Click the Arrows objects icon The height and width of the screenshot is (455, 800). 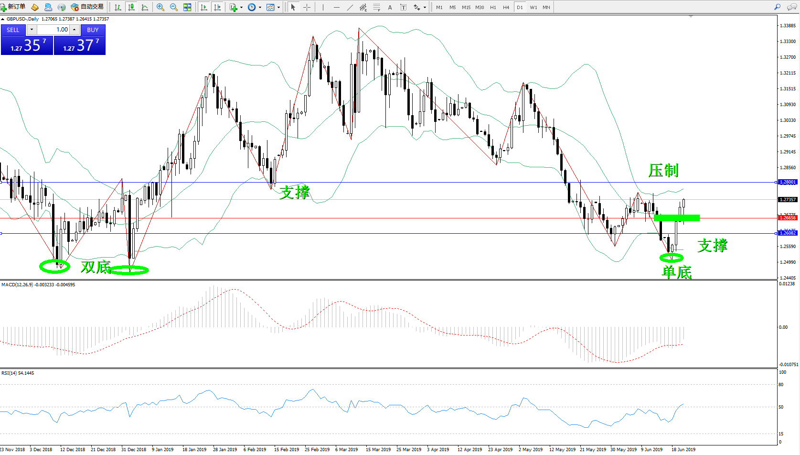tap(417, 7)
